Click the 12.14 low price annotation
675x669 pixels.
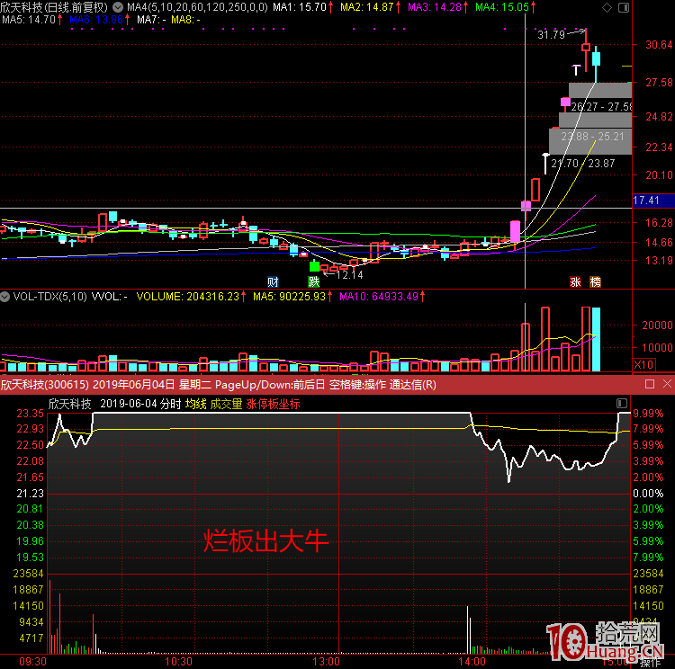click(x=349, y=274)
